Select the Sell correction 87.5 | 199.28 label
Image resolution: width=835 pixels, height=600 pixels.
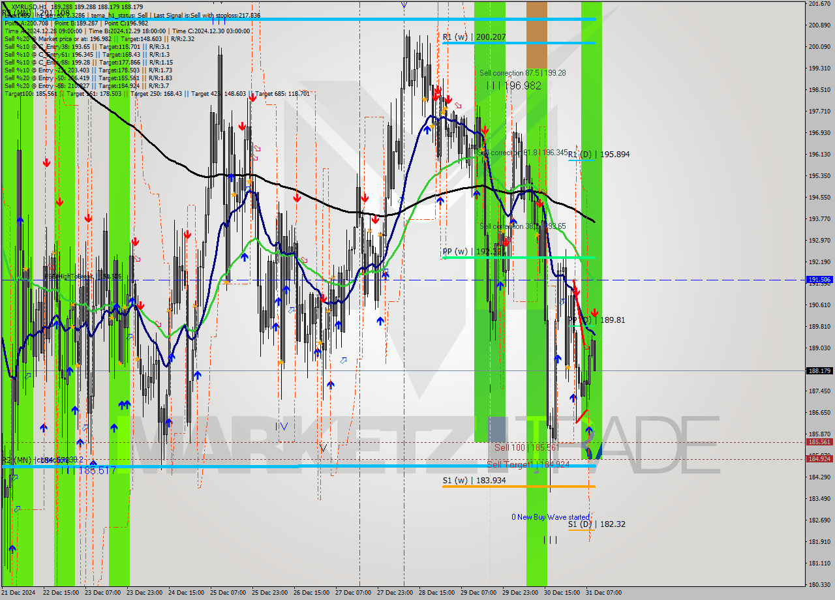tap(523, 73)
